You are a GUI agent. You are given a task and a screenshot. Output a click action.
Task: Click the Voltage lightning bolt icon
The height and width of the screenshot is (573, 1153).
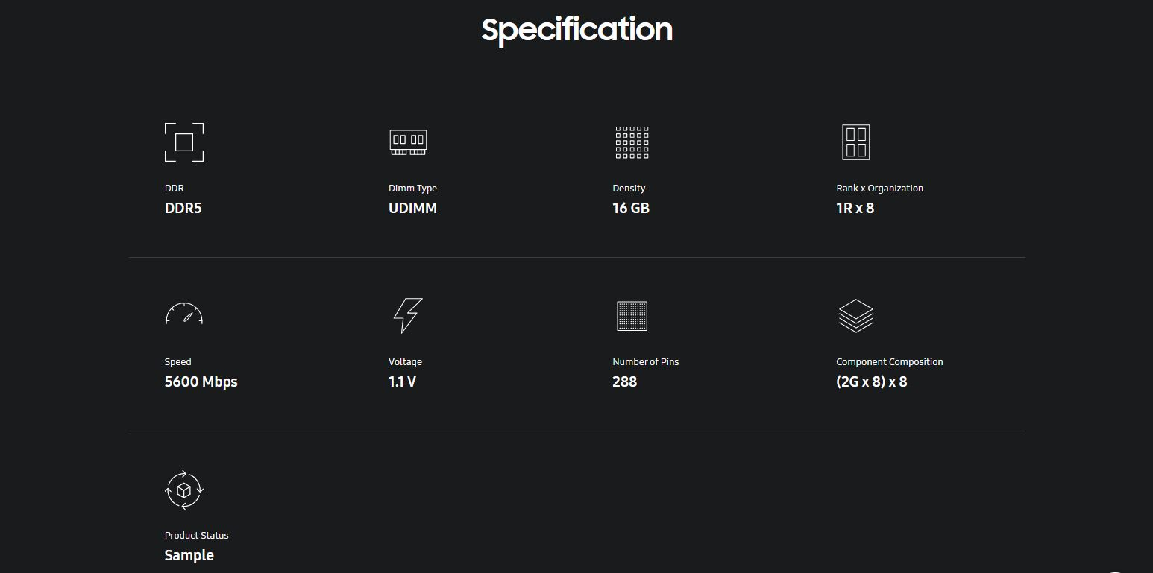tap(407, 315)
